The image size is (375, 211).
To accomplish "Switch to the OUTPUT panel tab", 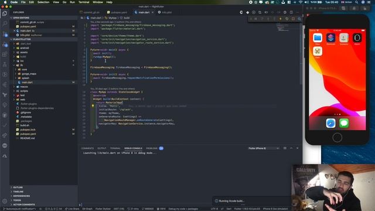I will pos(101,148).
